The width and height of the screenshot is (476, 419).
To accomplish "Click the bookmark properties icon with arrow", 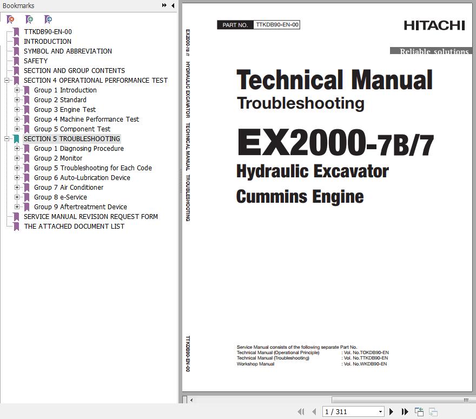I will click(x=48, y=19).
